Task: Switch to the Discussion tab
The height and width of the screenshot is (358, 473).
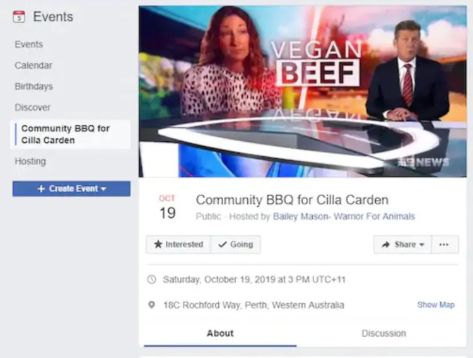Action: pyautogui.click(x=383, y=333)
